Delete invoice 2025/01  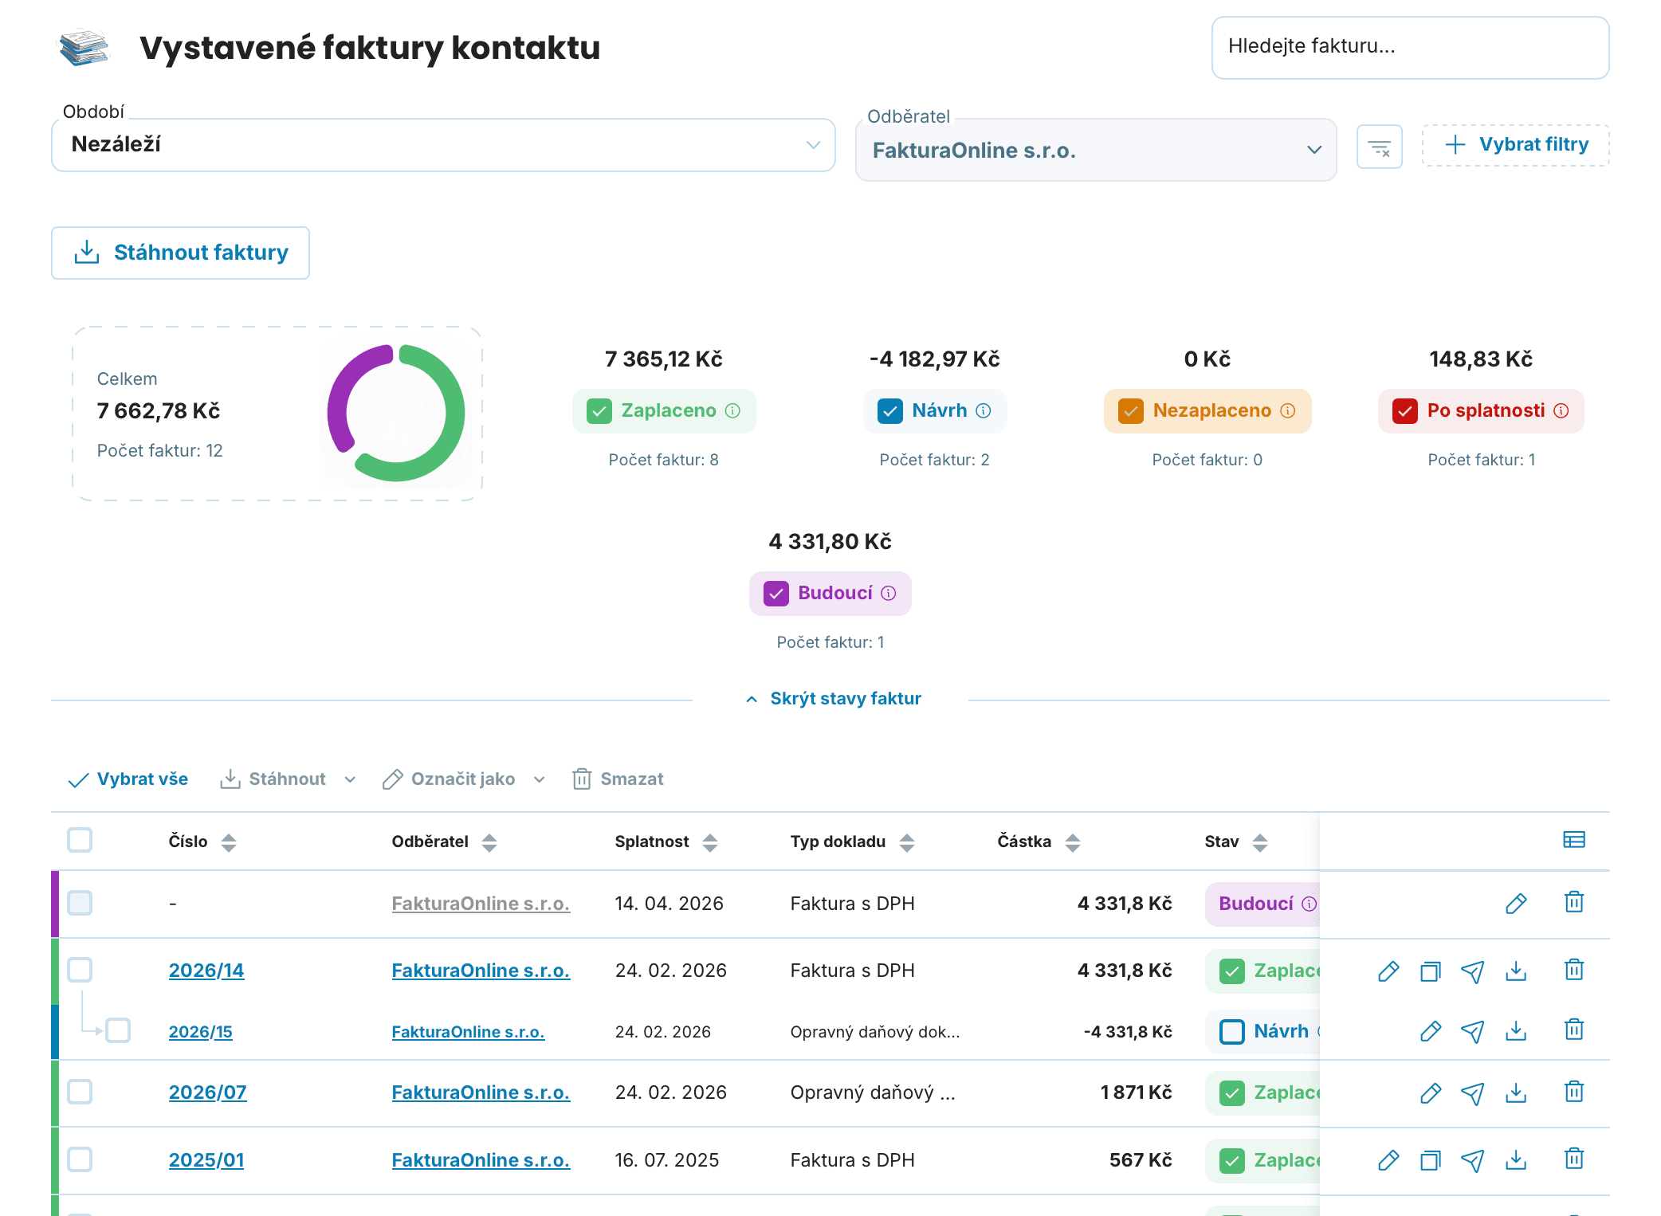click(x=1573, y=1160)
